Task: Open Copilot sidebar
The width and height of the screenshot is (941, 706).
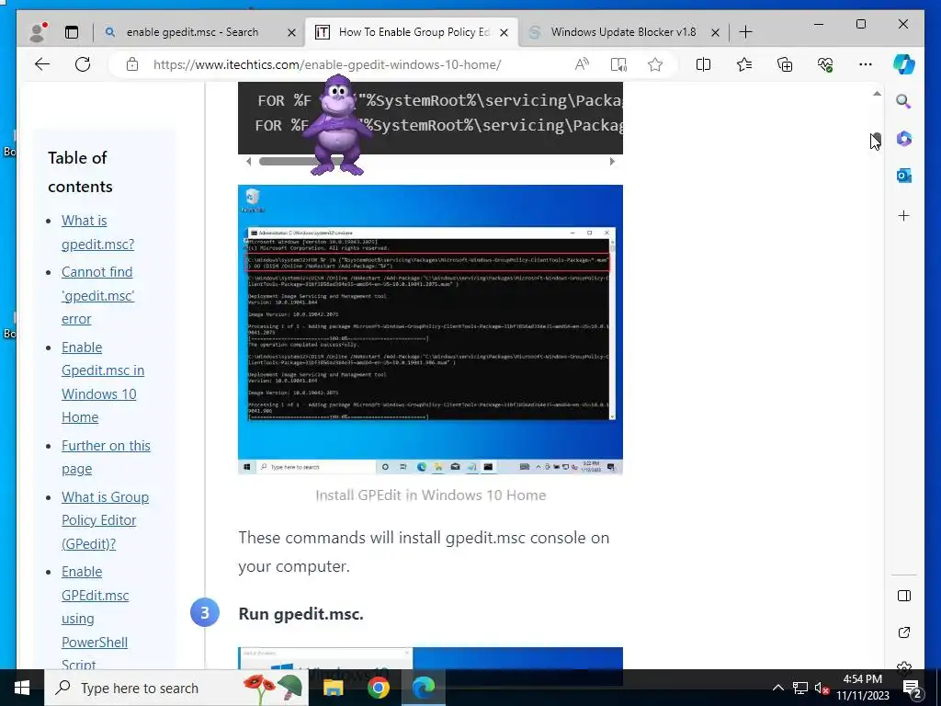Action: (x=904, y=64)
